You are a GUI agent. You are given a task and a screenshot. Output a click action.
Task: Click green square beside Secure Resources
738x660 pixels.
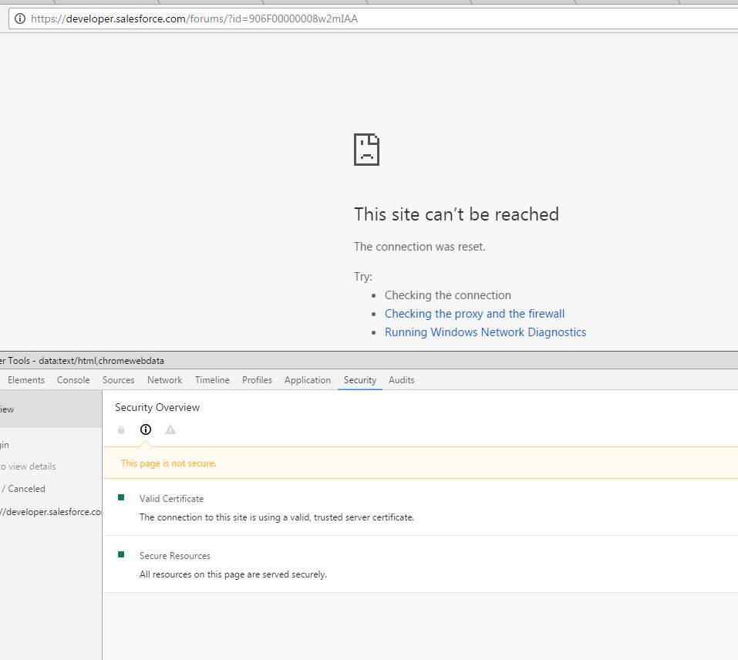pos(121,554)
